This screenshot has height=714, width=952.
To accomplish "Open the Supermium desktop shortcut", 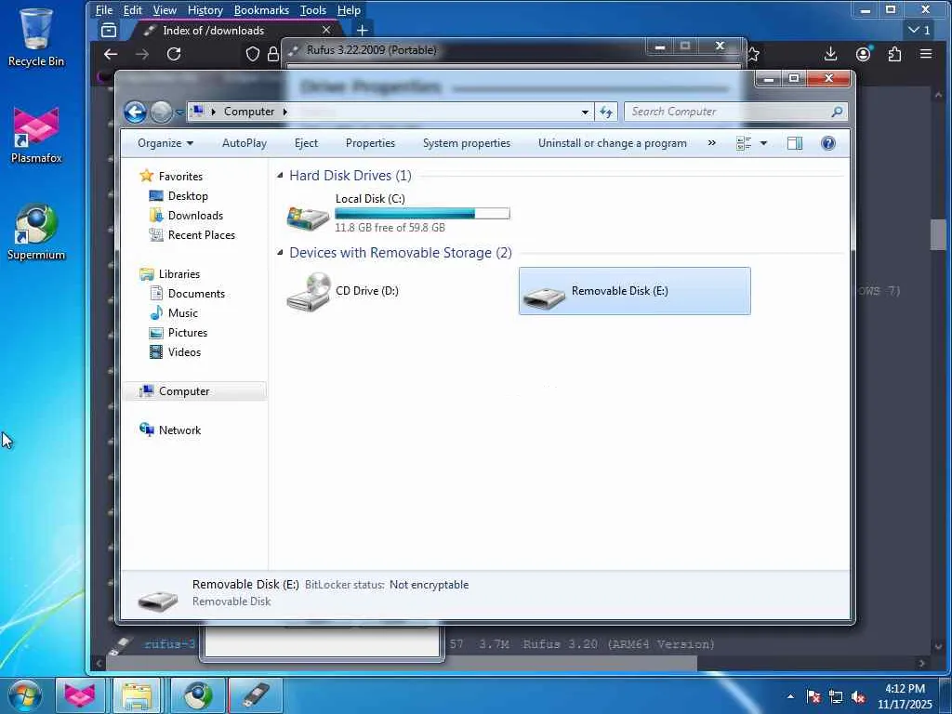I will [36, 232].
